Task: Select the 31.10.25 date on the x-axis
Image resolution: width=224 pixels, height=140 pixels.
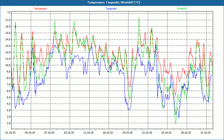Action: [x=205, y=133]
